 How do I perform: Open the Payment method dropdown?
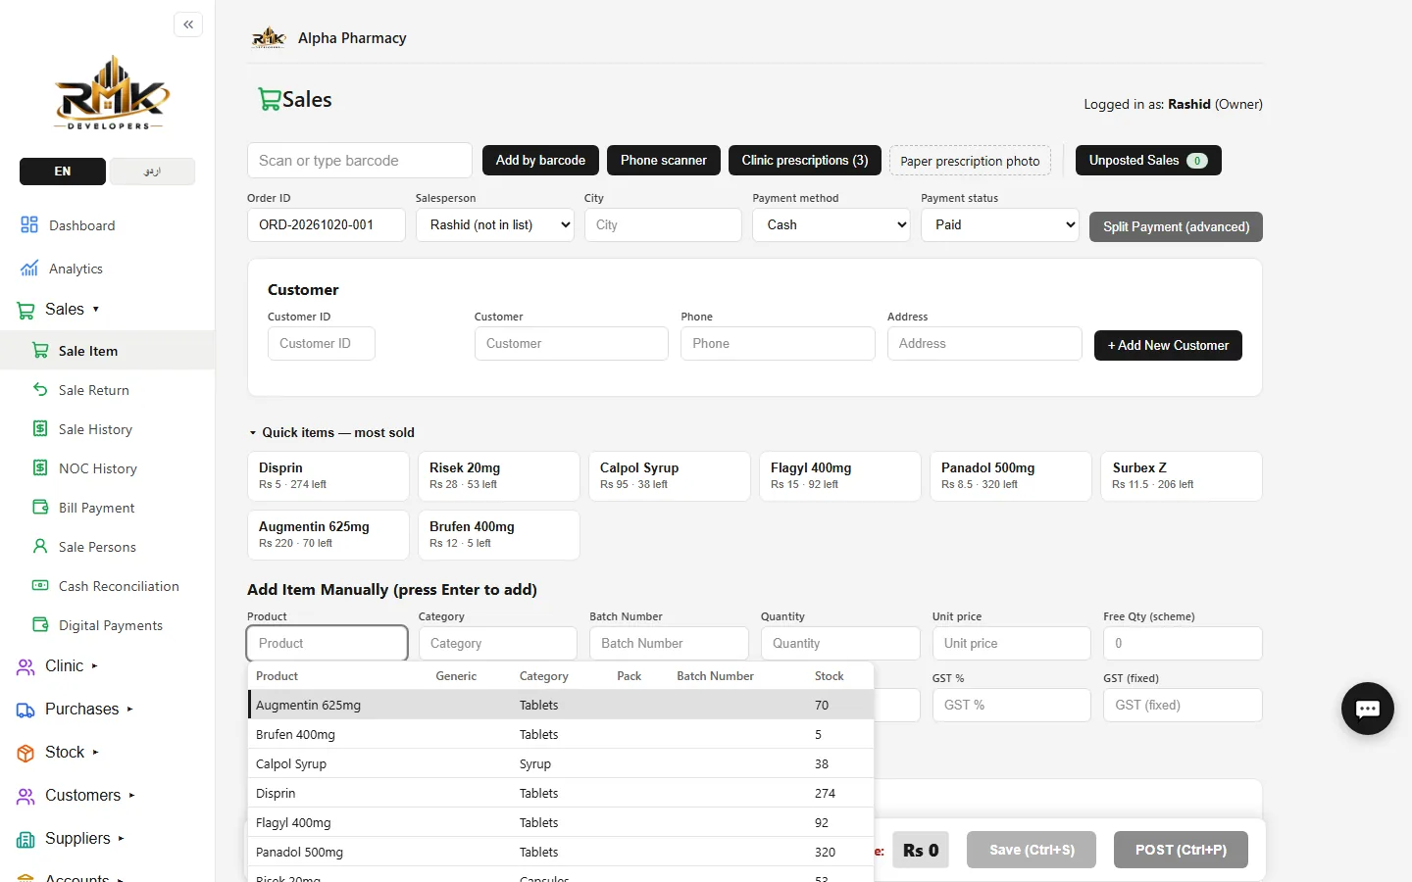click(x=832, y=224)
